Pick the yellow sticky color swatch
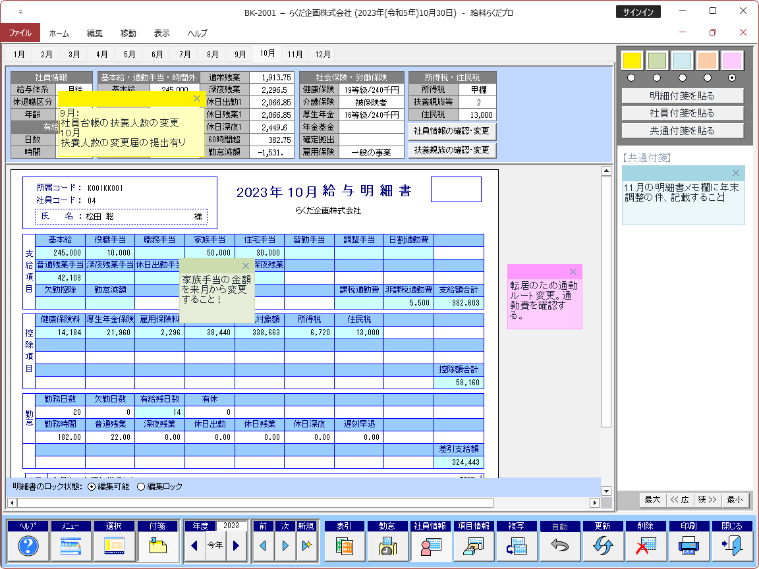The height and width of the screenshot is (569, 759). (x=632, y=61)
